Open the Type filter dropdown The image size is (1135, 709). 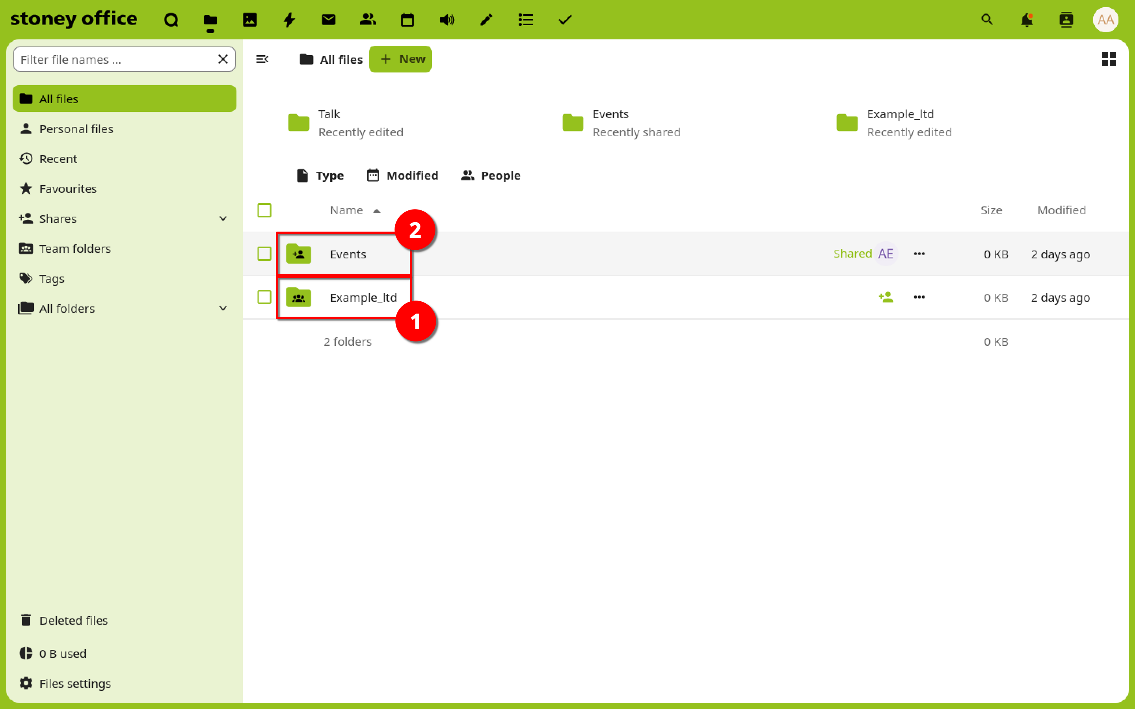tap(320, 175)
